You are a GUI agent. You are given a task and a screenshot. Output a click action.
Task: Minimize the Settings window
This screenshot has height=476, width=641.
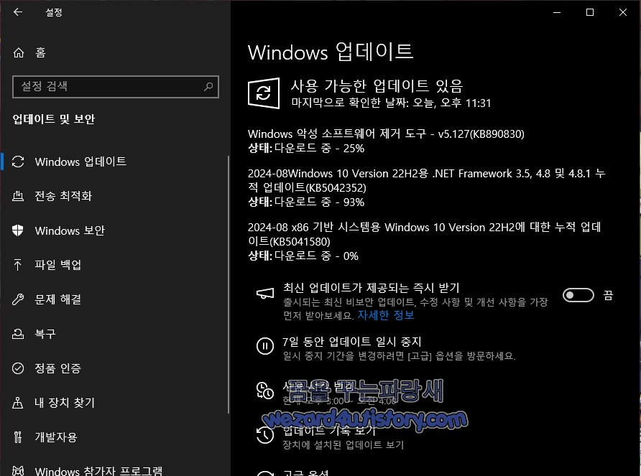557,12
